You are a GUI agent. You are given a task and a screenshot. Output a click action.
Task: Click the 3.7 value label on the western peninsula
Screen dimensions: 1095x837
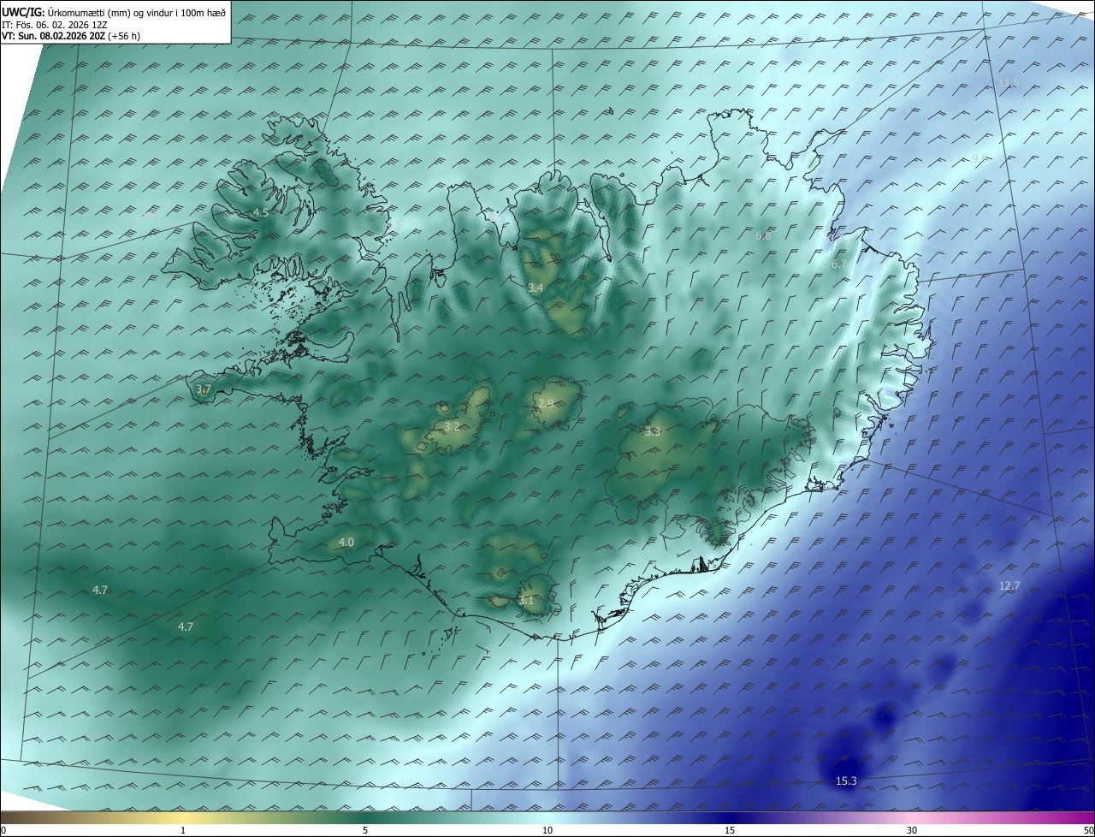203,389
